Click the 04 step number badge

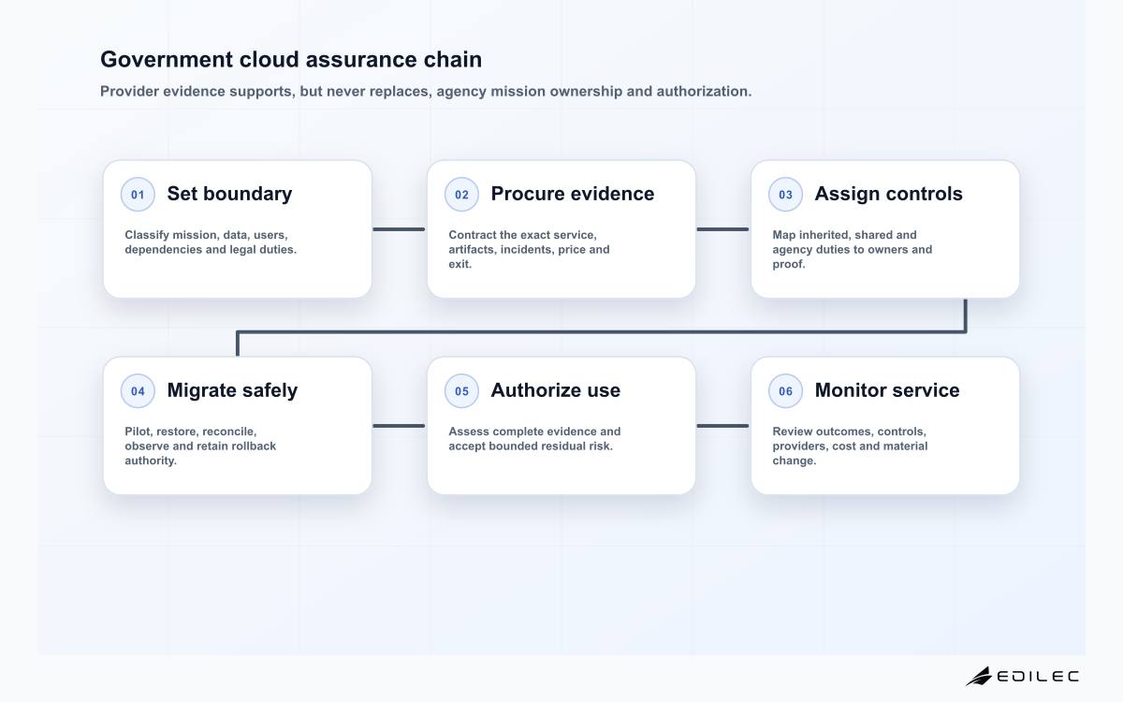[138, 391]
